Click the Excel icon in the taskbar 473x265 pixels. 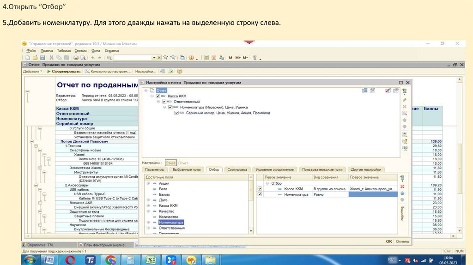(151, 260)
